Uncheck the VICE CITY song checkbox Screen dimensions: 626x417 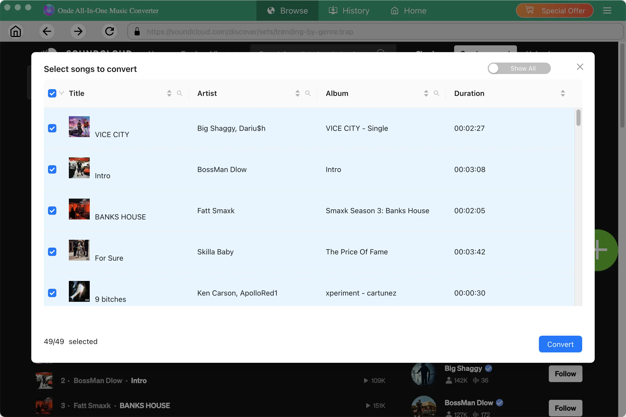click(52, 128)
